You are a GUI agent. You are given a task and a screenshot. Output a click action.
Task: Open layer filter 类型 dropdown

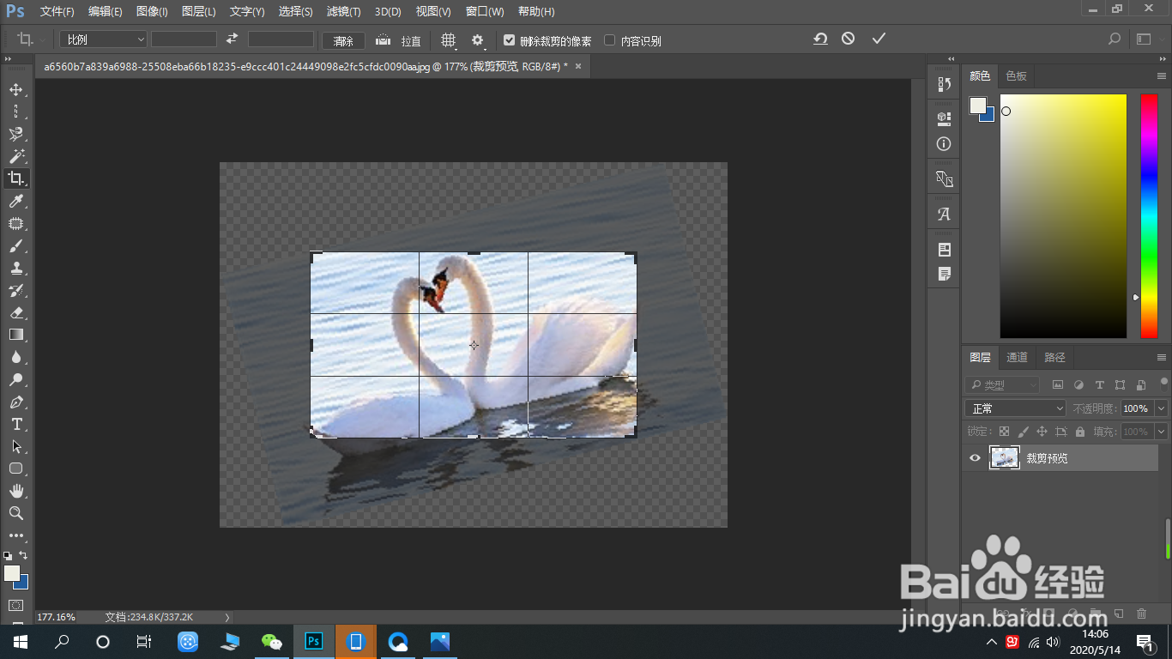[1002, 385]
